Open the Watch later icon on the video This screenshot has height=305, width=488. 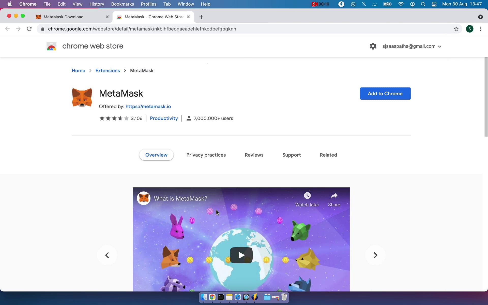307,196
